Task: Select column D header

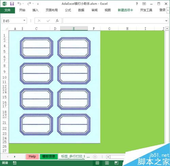Action: pos(55,29)
